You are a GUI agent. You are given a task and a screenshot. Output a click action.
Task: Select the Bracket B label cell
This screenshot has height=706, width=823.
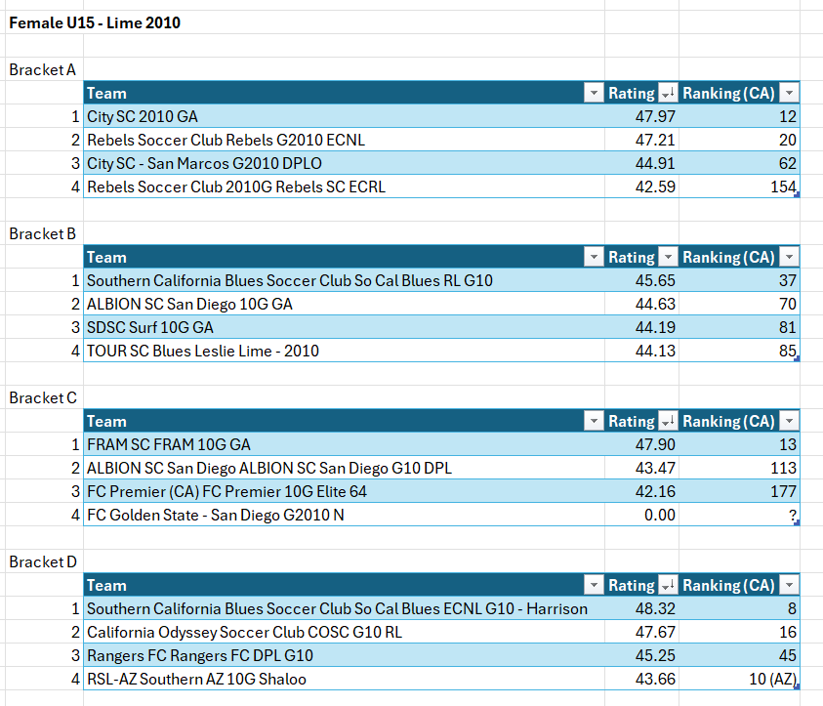43,234
